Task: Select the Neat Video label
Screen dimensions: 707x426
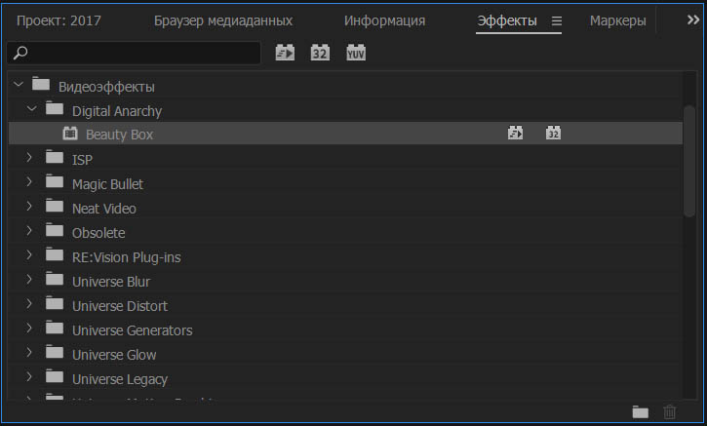Action: [x=104, y=209]
